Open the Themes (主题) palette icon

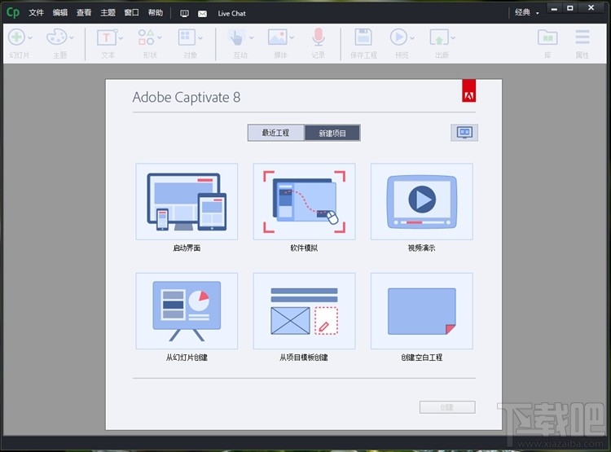(56, 37)
